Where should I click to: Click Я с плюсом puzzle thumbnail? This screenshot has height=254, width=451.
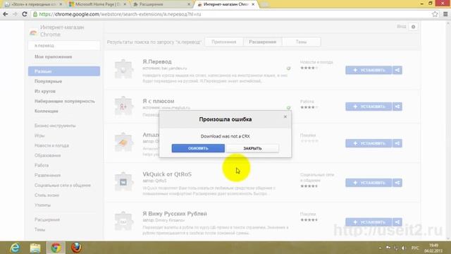click(x=124, y=106)
